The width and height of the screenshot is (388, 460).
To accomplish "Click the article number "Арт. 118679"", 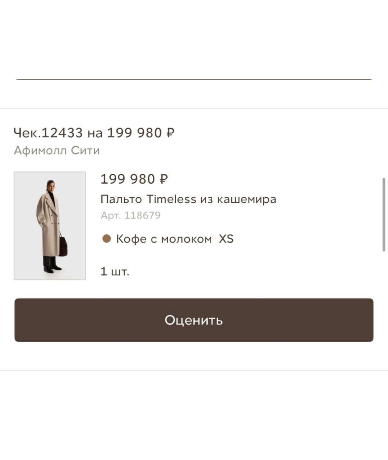I will (131, 215).
